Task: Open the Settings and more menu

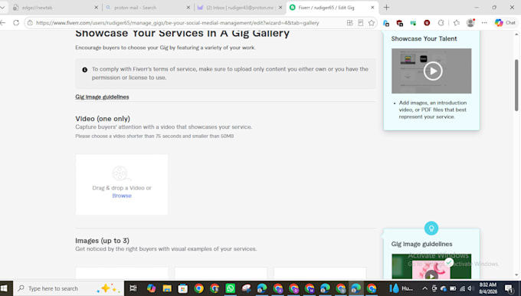Action: tap(484, 22)
